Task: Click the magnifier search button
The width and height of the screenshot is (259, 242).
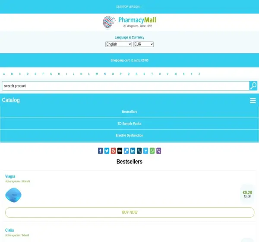Action: pyautogui.click(x=253, y=86)
